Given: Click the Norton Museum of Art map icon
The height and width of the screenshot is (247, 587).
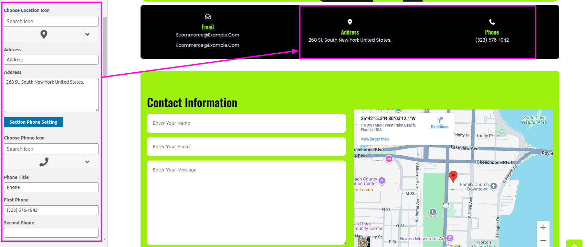Looking at the screenshot, I should tap(450, 238).
